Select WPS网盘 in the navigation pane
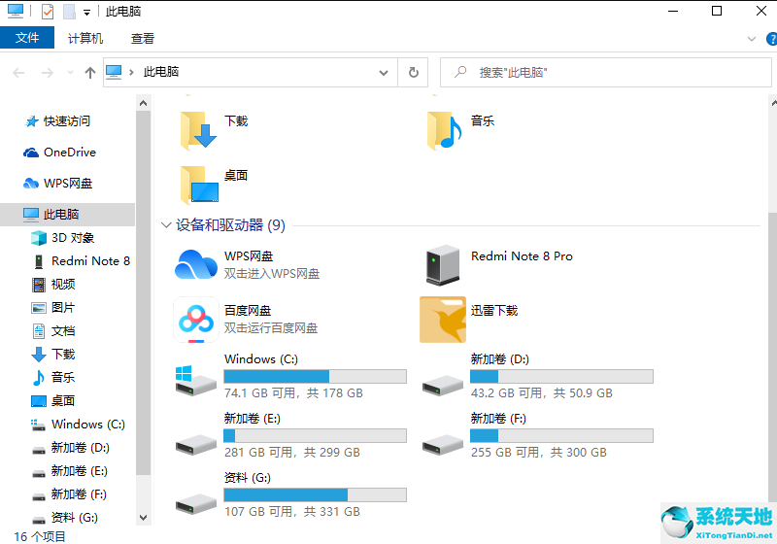The image size is (777, 544). pyautogui.click(x=67, y=184)
